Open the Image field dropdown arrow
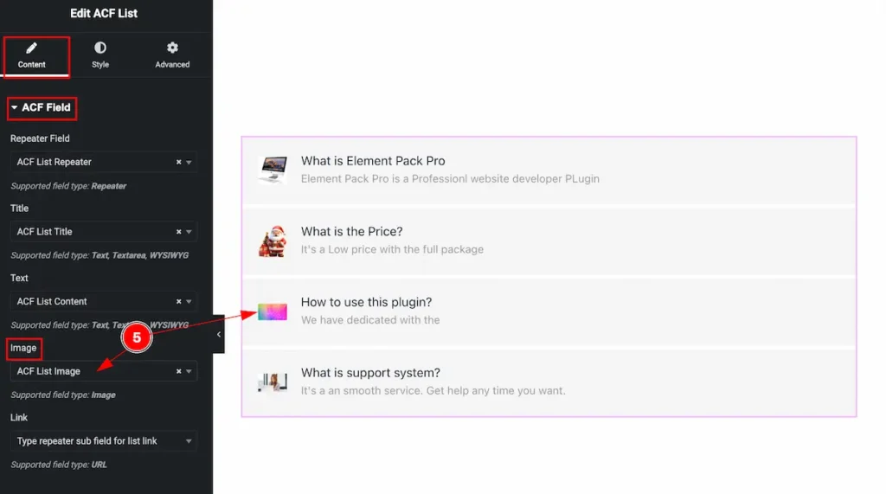The width and height of the screenshot is (886, 494). click(189, 371)
